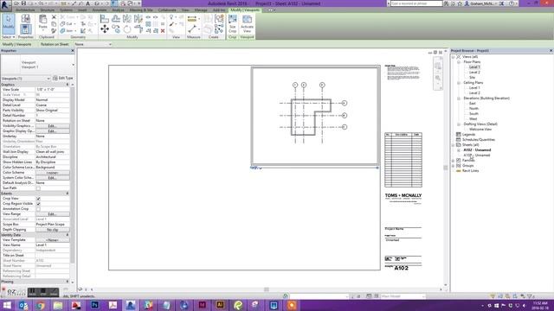Screen dimensions: 554x311
Task: Open Photoshop from the taskbar
Action: pyautogui.click(x=94, y=305)
